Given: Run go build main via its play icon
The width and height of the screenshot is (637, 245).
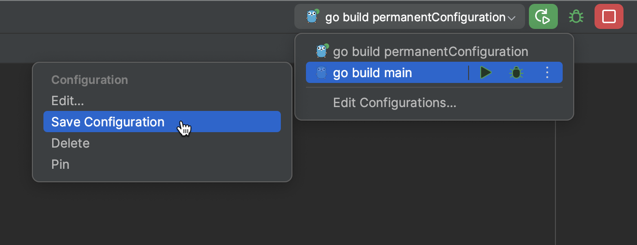Looking at the screenshot, I should tap(485, 73).
